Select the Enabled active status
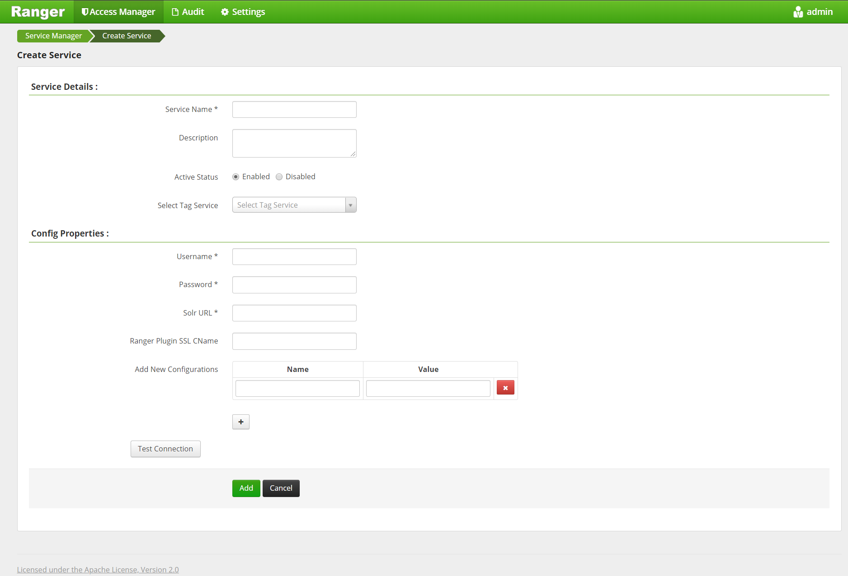 click(236, 177)
